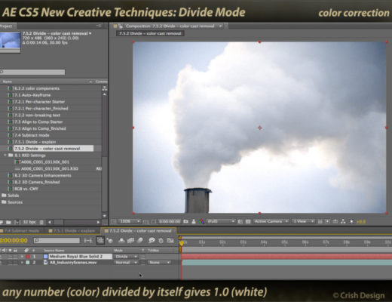
Task: Open the Divide blending mode dropdown
Action: 126,257
